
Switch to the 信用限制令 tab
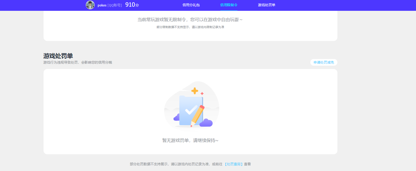click(x=229, y=5)
